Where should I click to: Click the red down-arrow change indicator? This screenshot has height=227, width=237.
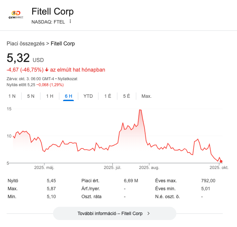click(x=47, y=70)
